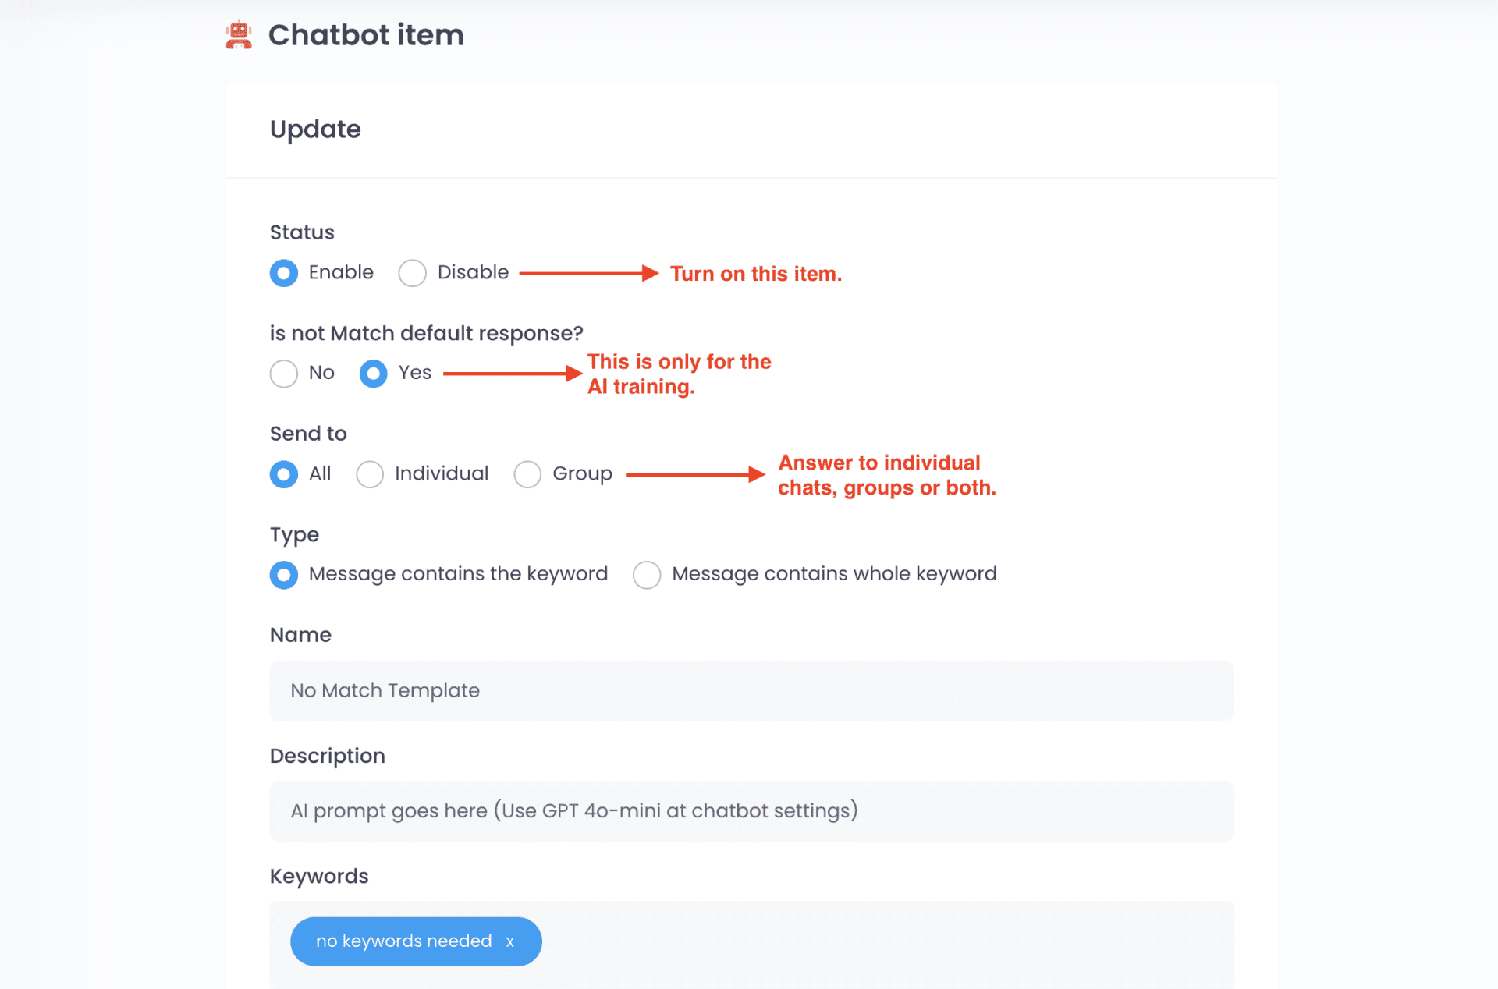Select the Enable status radio button
Viewport: 1498px width, 989px height.
(284, 273)
